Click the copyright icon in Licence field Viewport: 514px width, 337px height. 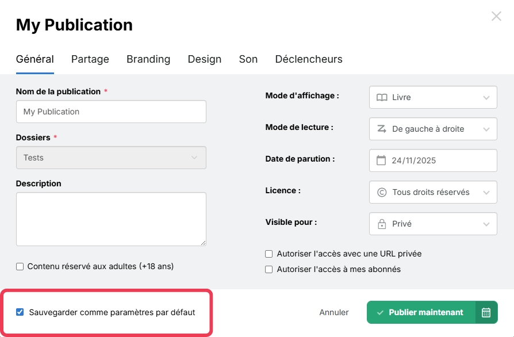(382, 192)
